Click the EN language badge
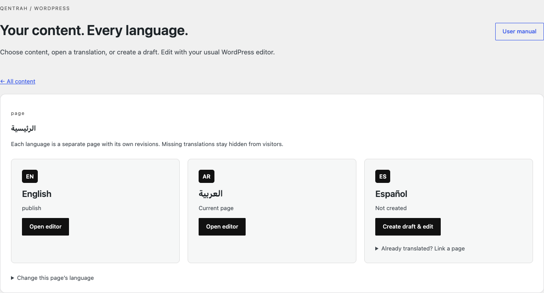 tap(30, 177)
